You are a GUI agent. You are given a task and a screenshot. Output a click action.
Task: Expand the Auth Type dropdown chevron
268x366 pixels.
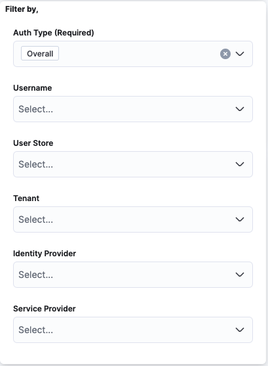click(x=240, y=54)
